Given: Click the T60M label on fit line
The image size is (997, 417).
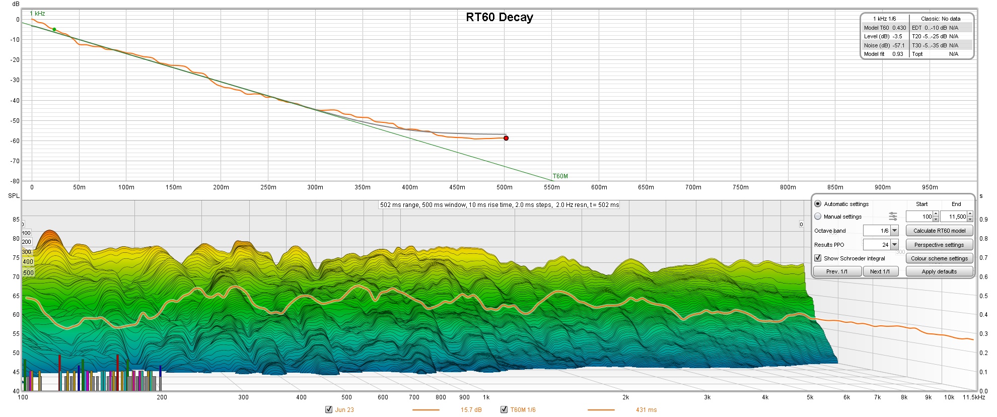Looking at the screenshot, I should (x=560, y=176).
